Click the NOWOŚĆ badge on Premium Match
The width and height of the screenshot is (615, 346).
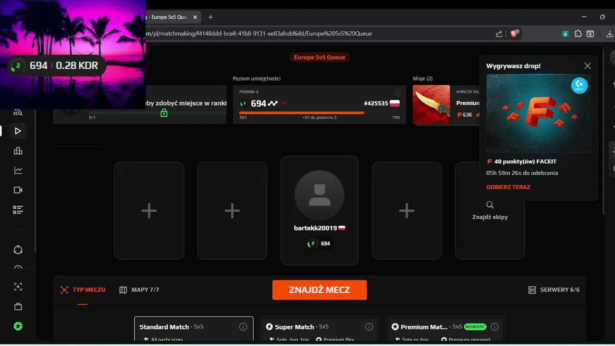(x=475, y=327)
